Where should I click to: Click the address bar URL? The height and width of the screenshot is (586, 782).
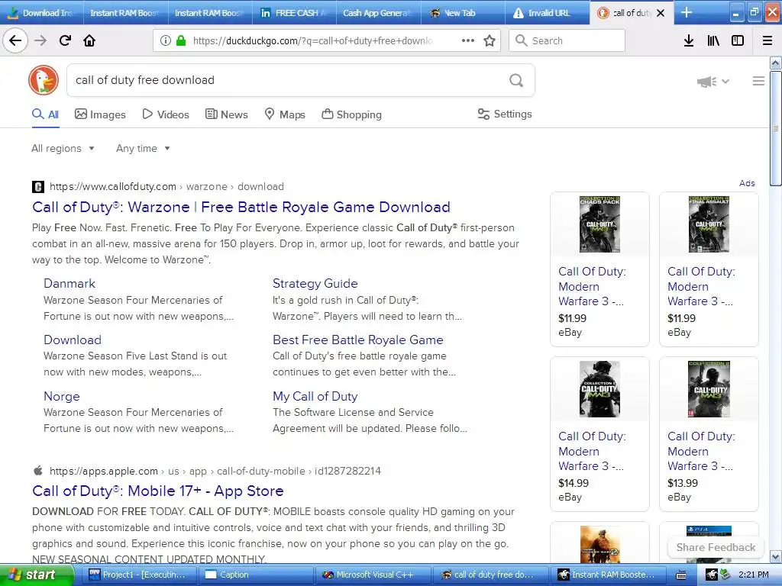click(x=312, y=41)
